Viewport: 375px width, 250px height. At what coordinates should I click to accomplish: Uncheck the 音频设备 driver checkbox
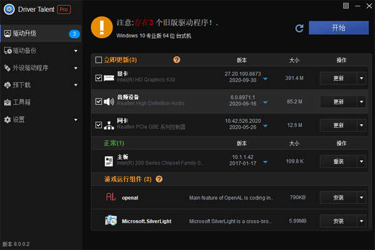point(99,102)
